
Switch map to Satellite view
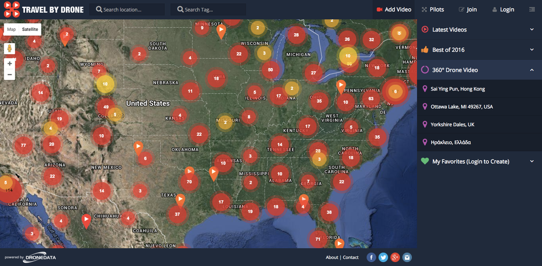click(x=30, y=29)
